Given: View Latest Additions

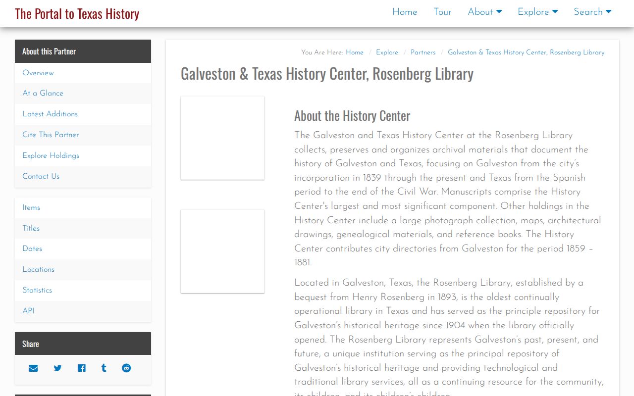Looking at the screenshot, I should [x=83, y=114].
